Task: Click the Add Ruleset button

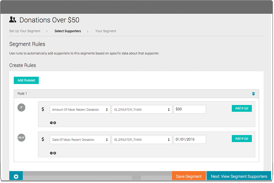Action: (x=26, y=80)
